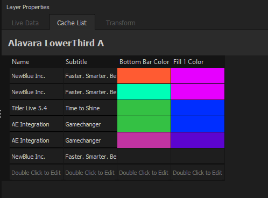Choose the purple Fill 1 Color swatch
Screen dimensions: 268x198
pos(198,140)
